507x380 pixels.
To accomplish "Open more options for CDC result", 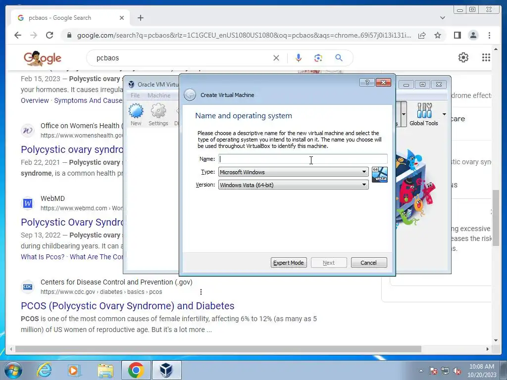I will coord(201,292).
